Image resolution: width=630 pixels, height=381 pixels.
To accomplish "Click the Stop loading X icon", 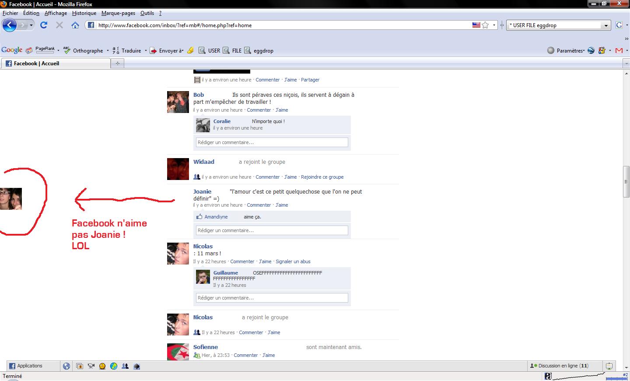I will [x=59, y=25].
